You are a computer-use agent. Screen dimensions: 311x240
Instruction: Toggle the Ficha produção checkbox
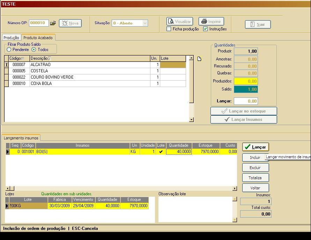169,29
